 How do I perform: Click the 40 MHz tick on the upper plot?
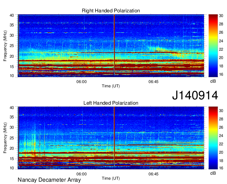(12, 15)
